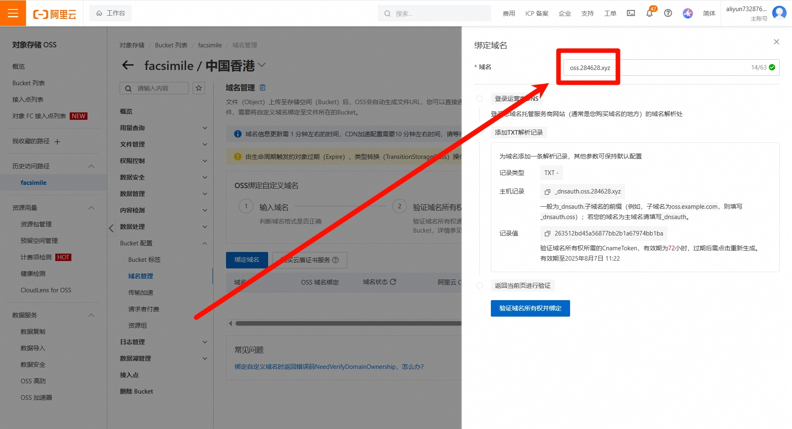
Task: Go back using the left arrow
Action: pyautogui.click(x=128, y=65)
